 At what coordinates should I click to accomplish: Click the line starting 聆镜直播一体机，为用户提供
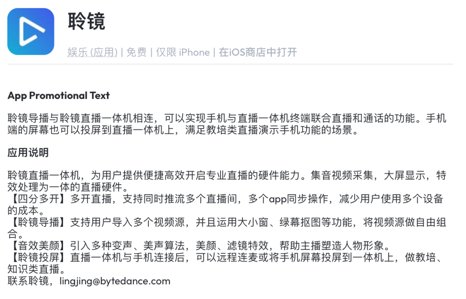click(x=227, y=176)
